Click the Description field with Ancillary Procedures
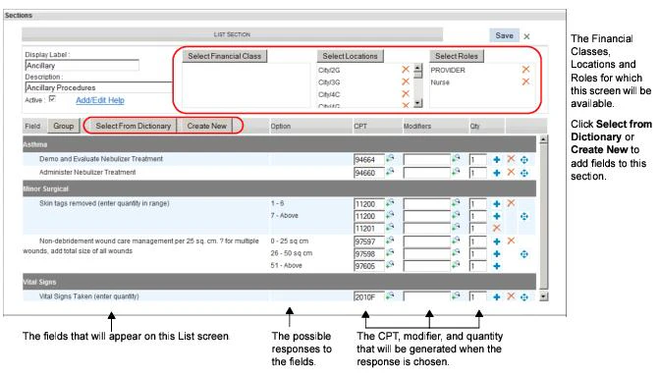The width and height of the screenshot is (659, 375). point(99,87)
